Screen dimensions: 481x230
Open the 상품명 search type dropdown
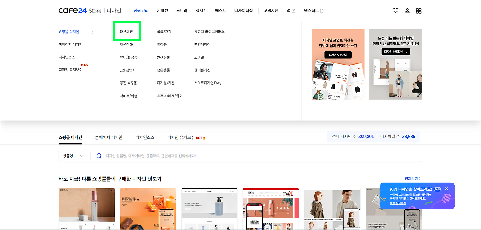(x=73, y=156)
